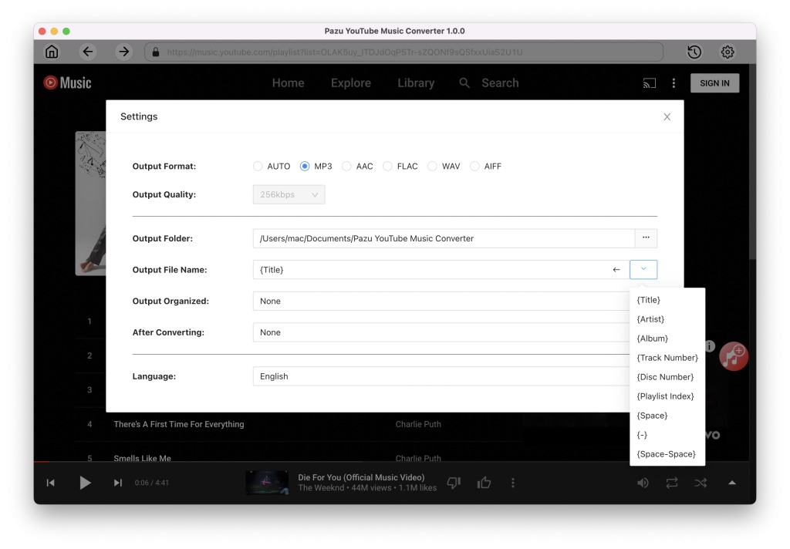Viewport: 790px width, 549px height.
Task: Choose AIFF as output format
Action: coord(474,166)
